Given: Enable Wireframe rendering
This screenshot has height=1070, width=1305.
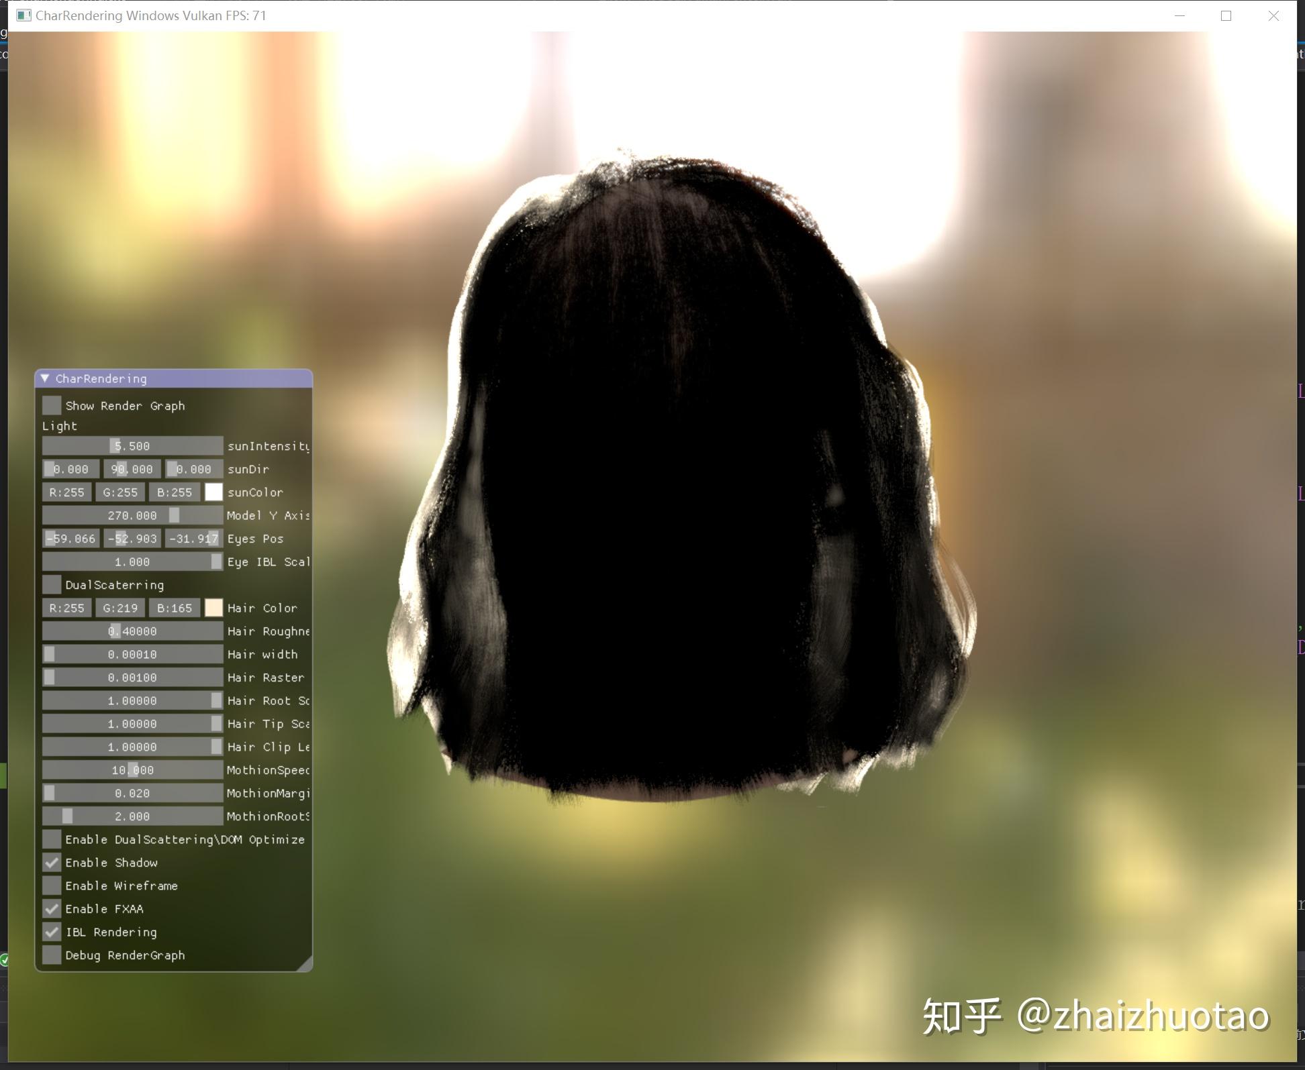Looking at the screenshot, I should click(52, 886).
